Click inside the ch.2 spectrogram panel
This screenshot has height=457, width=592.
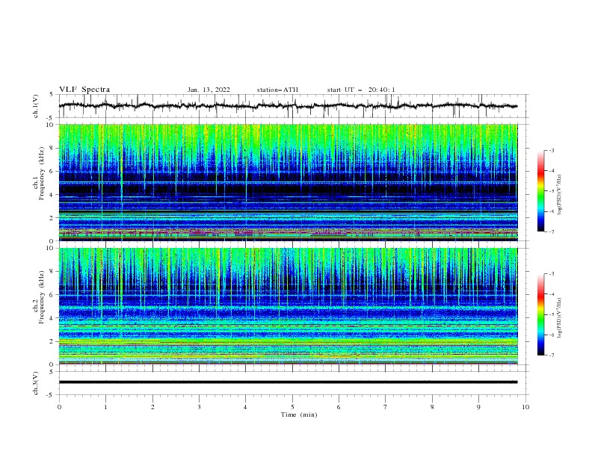pos(288,306)
